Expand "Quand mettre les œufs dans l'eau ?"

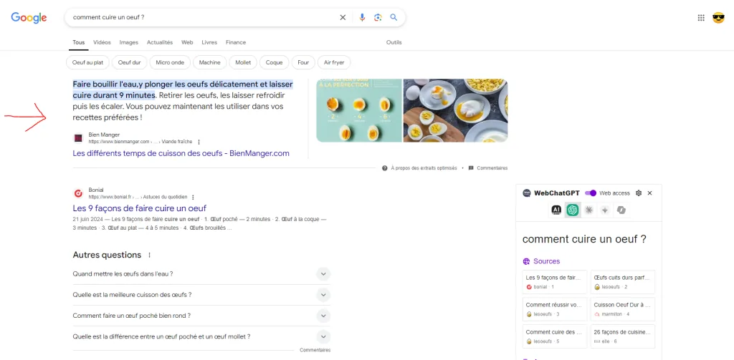[201, 274]
